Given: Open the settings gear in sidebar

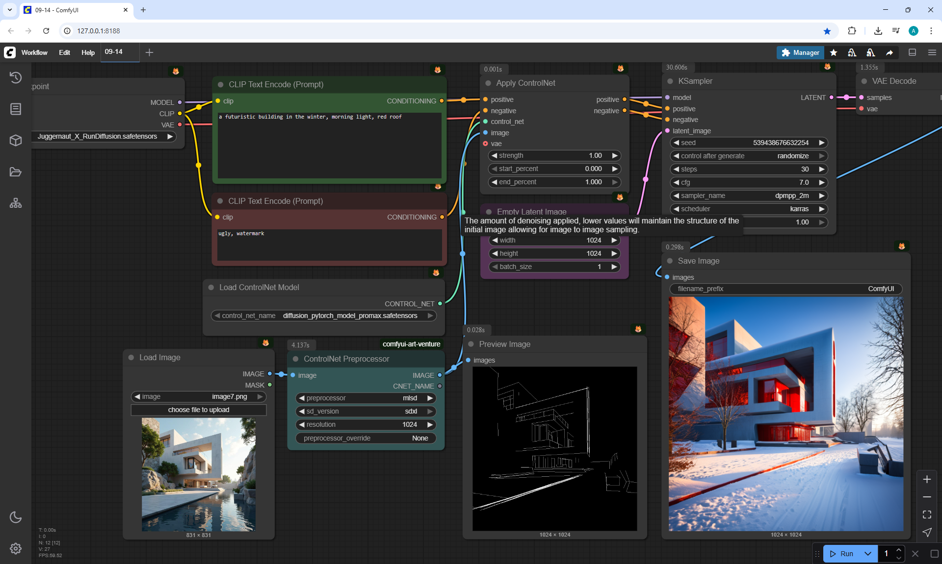Looking at the screenshot, I should pos(16,548).
